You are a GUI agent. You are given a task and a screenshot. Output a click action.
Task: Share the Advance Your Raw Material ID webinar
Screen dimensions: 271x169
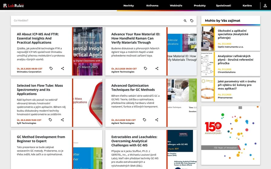pos(157,69)
